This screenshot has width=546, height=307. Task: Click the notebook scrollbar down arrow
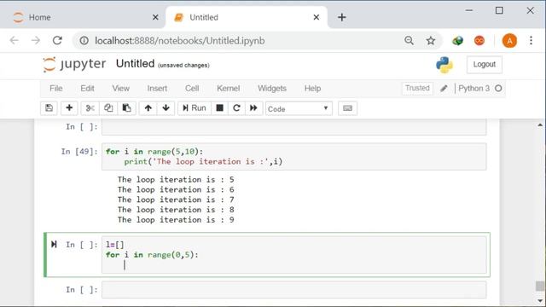tap(540, 301)
